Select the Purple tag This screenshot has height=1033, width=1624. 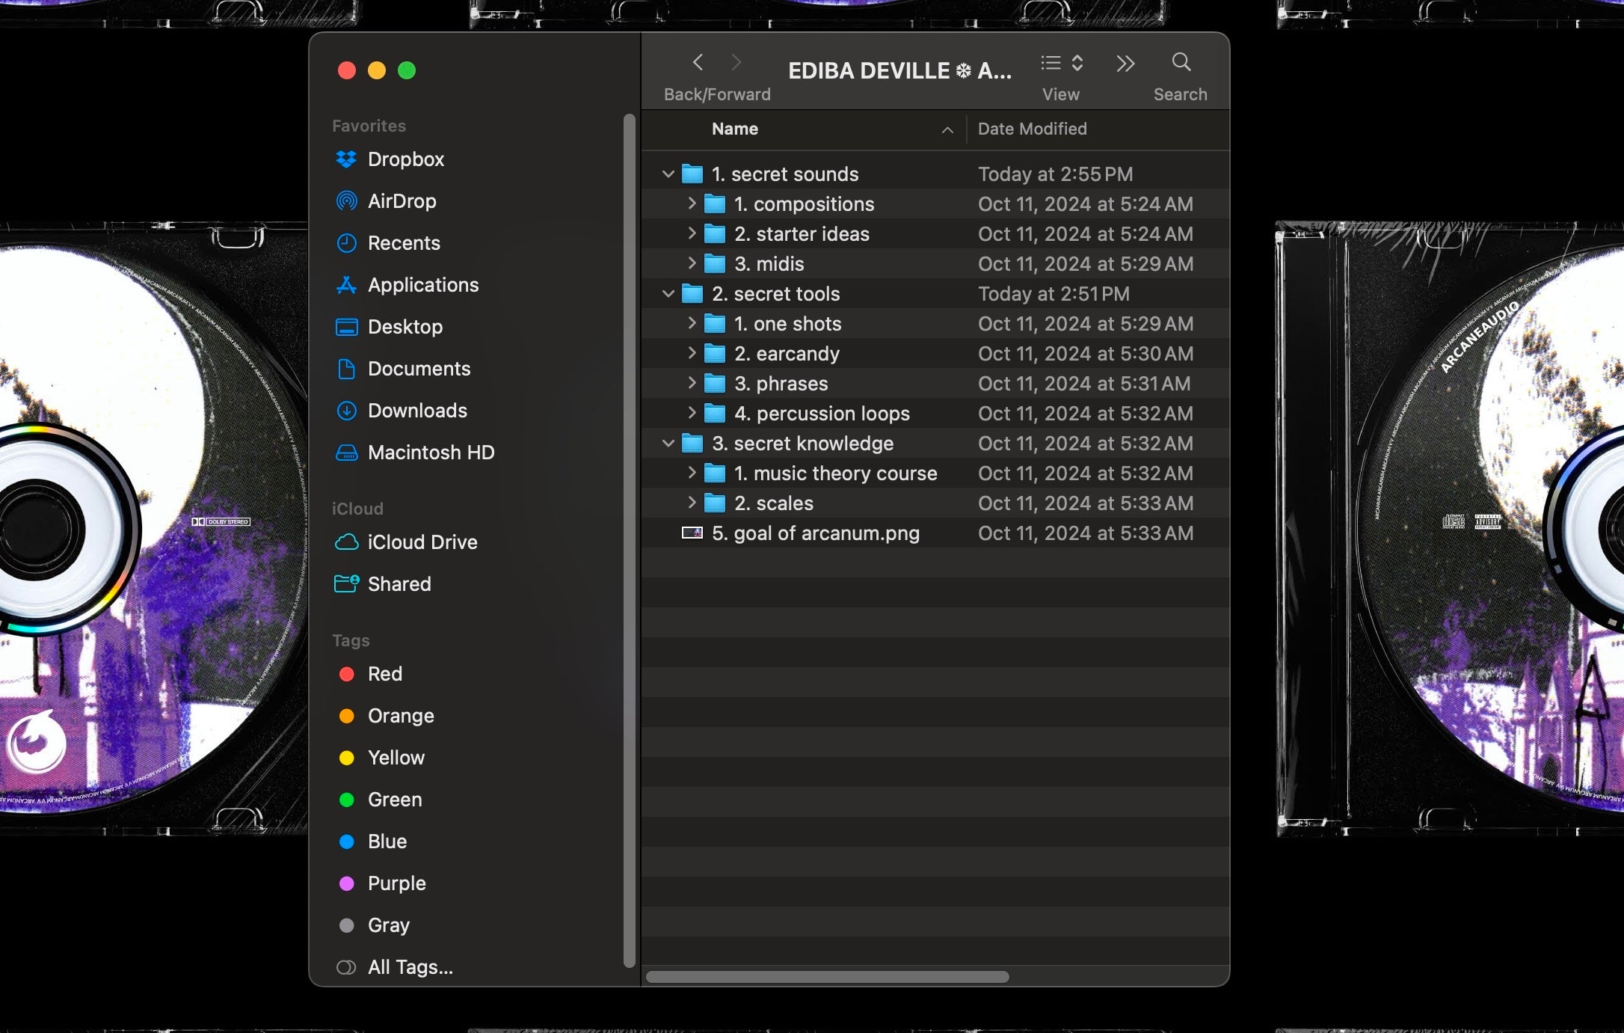tap(396, 883)
